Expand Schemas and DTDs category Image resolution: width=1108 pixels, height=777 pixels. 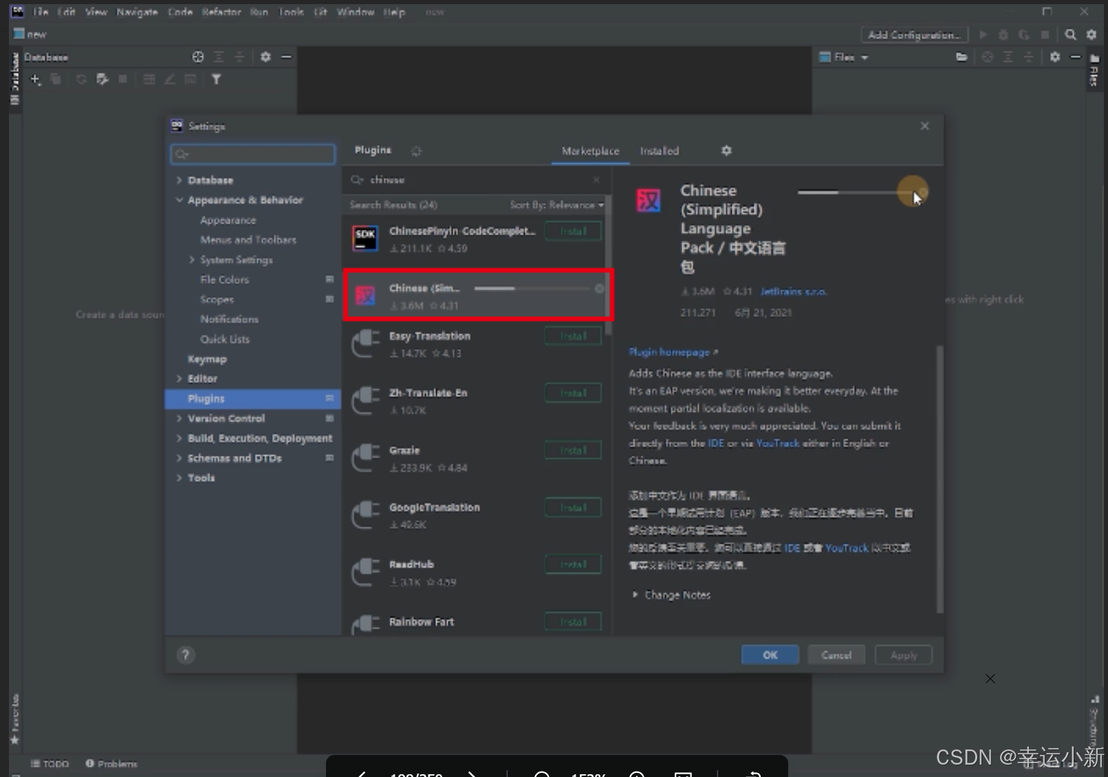point(179,459)
